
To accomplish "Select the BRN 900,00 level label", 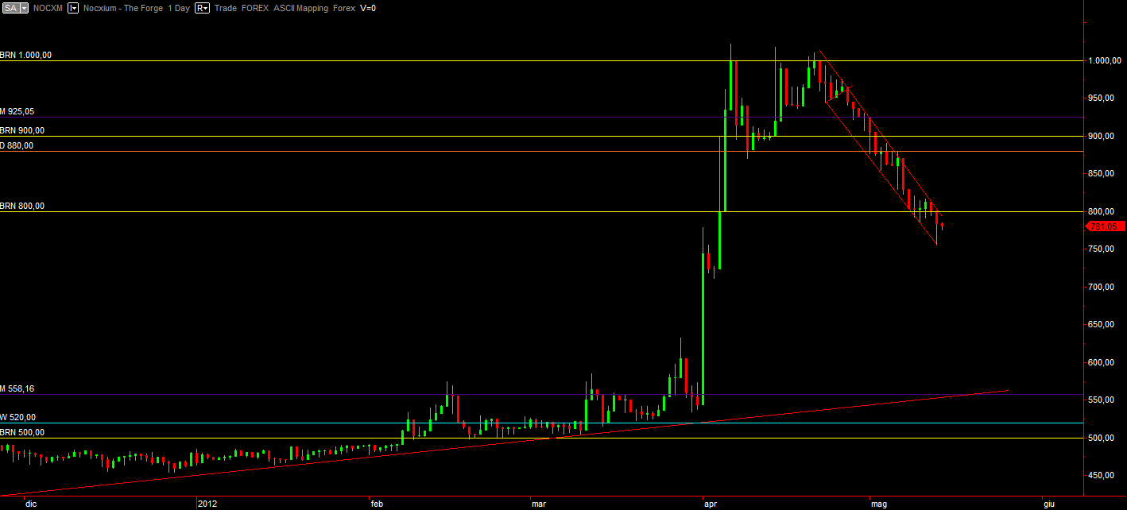I will point(22,130).
